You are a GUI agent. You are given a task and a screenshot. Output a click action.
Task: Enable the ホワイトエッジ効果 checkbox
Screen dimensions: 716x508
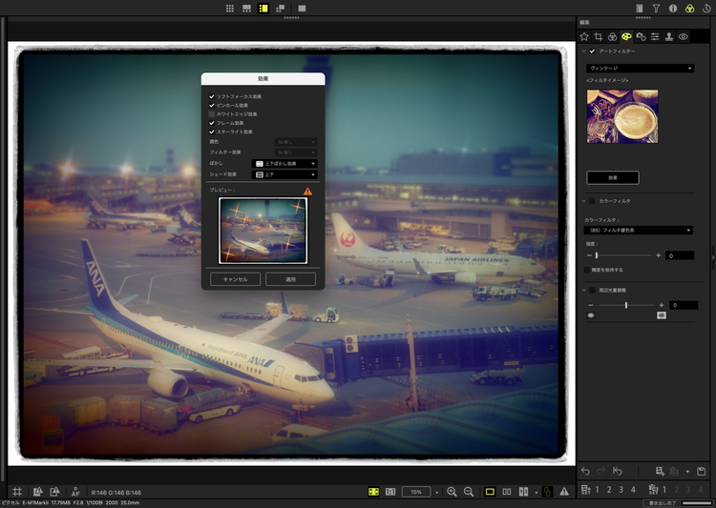click(x=212, y=113)
